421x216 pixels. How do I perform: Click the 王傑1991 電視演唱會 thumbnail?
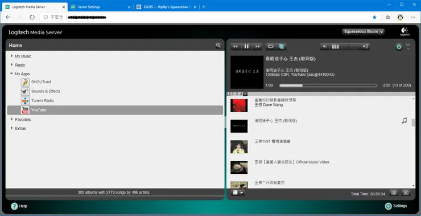pyautogui.click(x=239, y=147)
